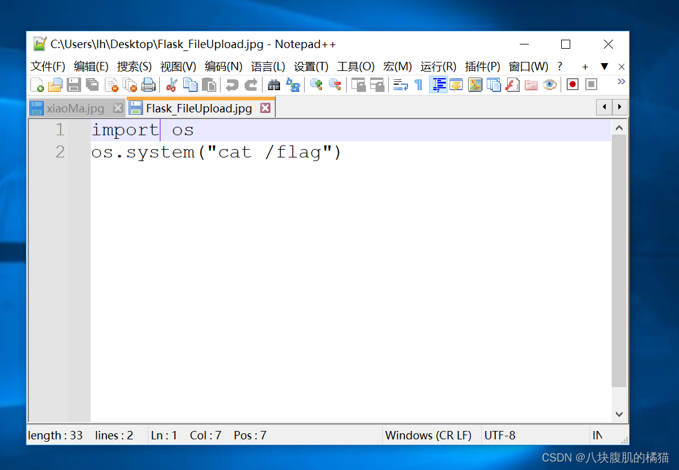Open the user defined language icon
Screen dimensions: 679x470
click(x=456, y=85)
